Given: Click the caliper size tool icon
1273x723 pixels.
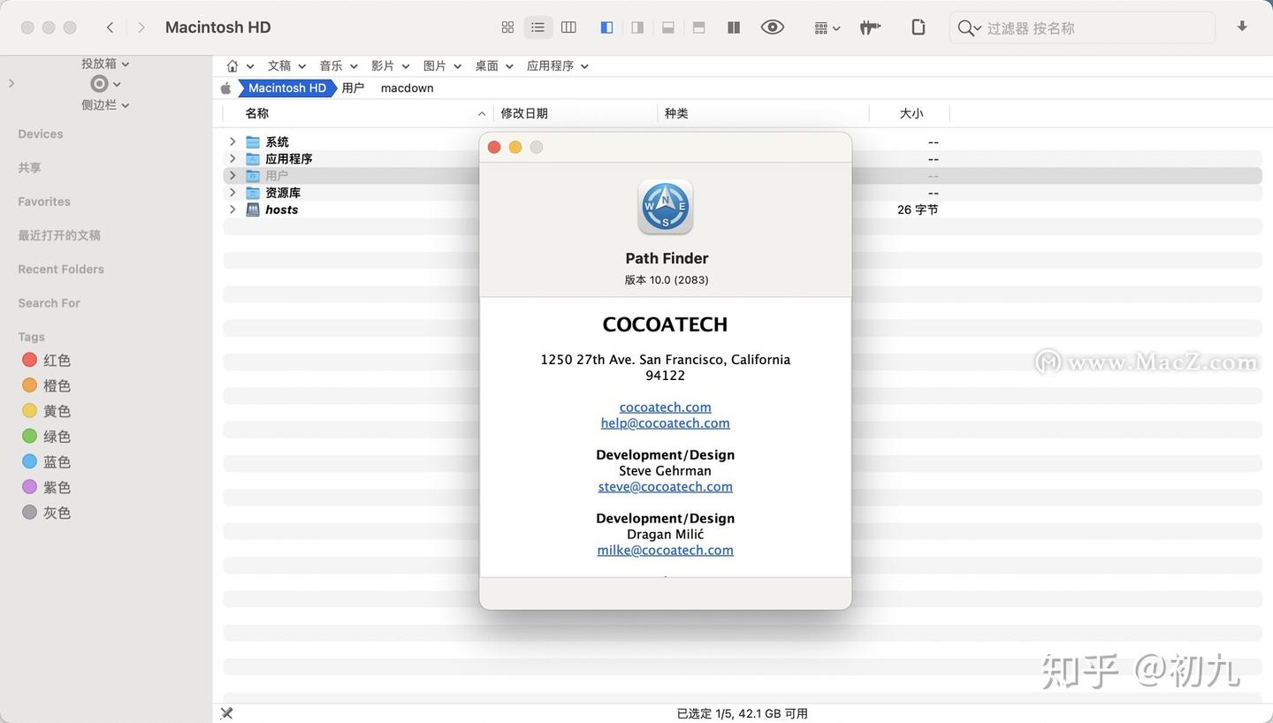Looking at the screenshot, I should (x=870, y=27).
